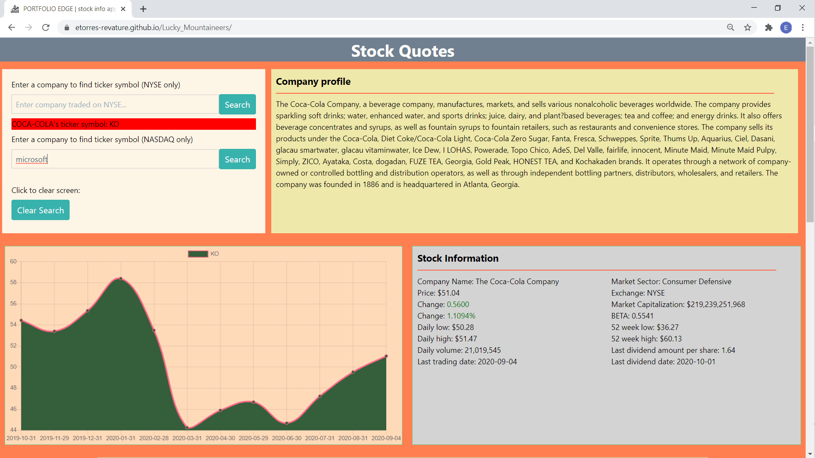Click the KO ticker result red banner
Viewport: 815px width, 458px height.
[133, 124]
